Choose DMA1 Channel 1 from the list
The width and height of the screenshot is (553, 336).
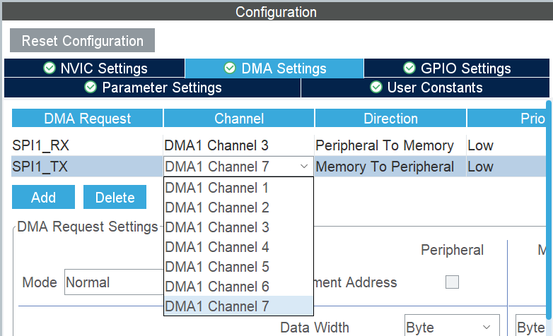pyautogui.click(x=216, y=188)
